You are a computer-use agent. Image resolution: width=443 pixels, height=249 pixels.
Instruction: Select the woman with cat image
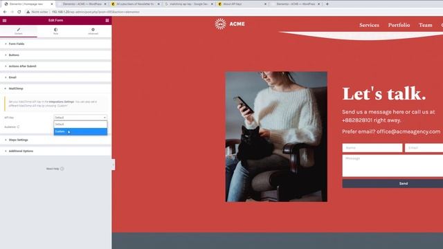(x=276, y=137)
